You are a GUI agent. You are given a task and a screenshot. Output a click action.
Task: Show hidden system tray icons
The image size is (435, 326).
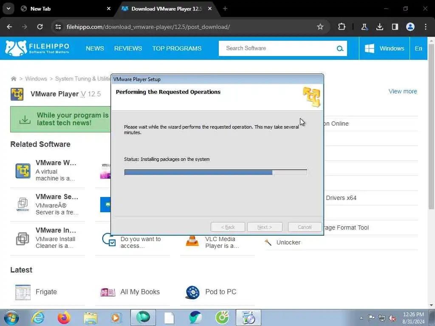click(361, 318)
